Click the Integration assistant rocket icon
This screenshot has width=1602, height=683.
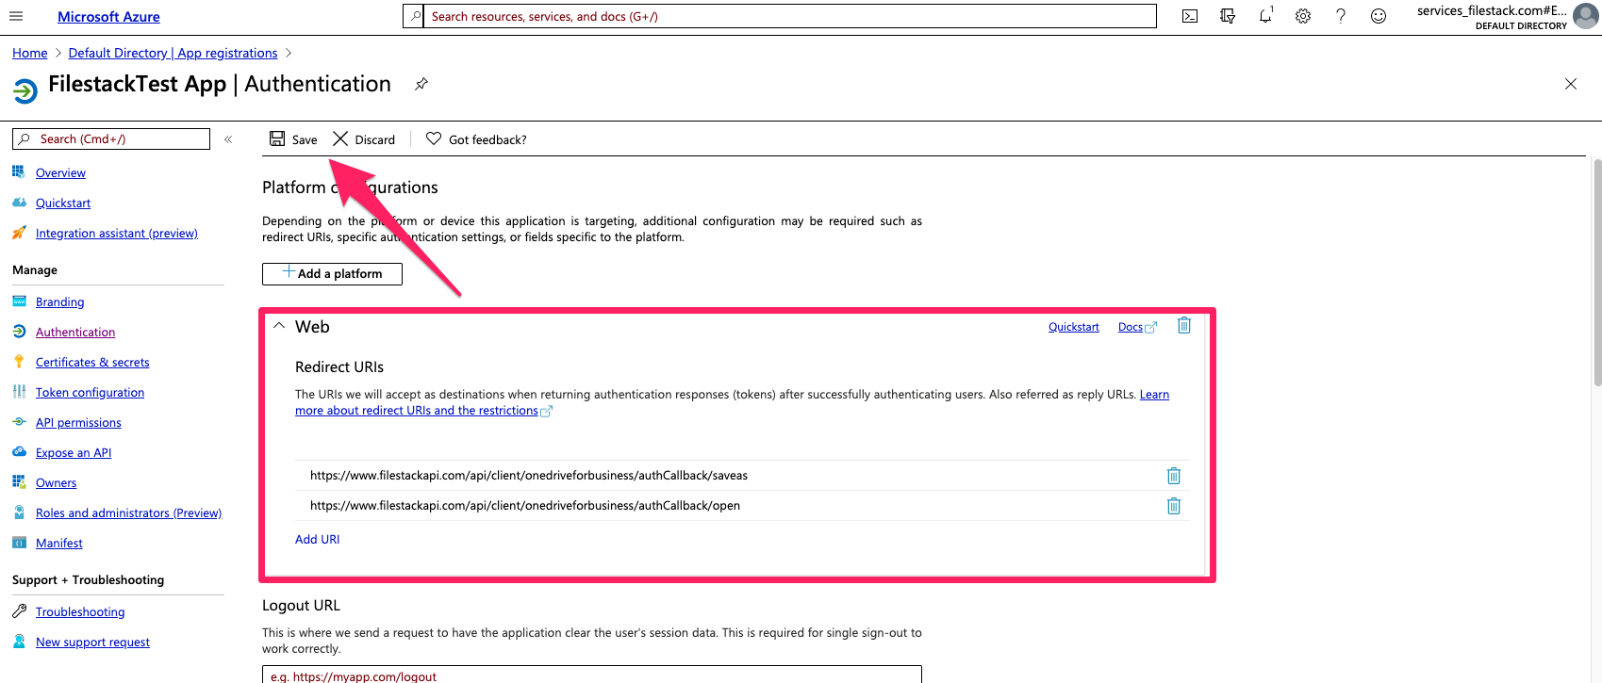pos(19,233)
